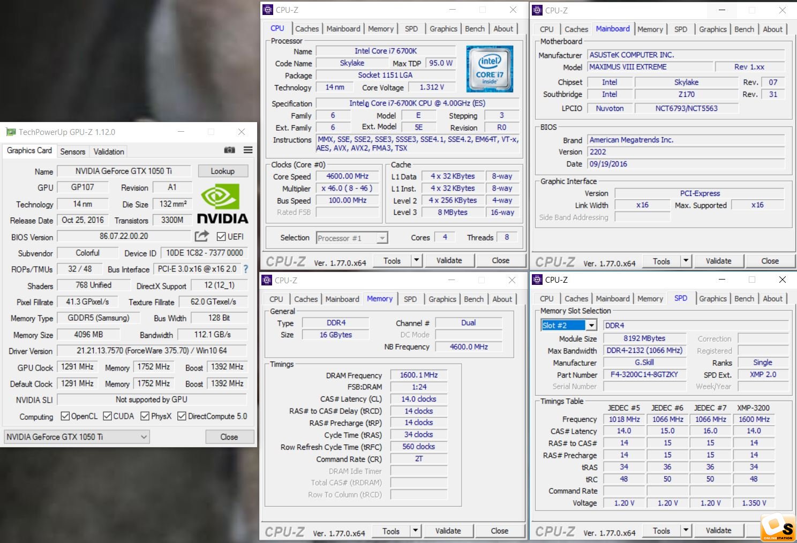Click the Device ID value 10DE 1C82

click(x=205, y=253)
